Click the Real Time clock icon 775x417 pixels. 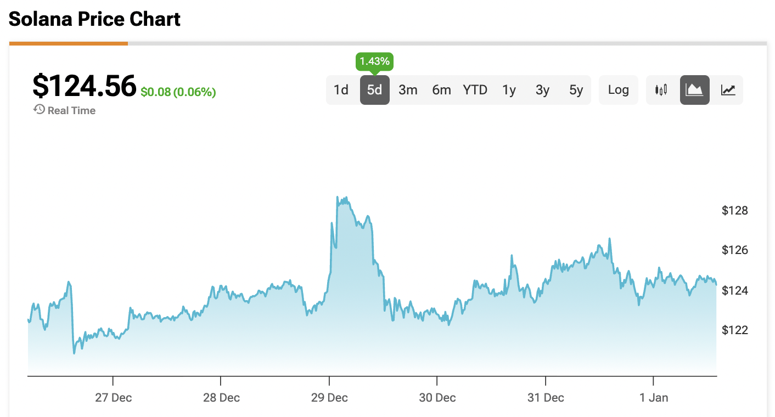[39, 110]
